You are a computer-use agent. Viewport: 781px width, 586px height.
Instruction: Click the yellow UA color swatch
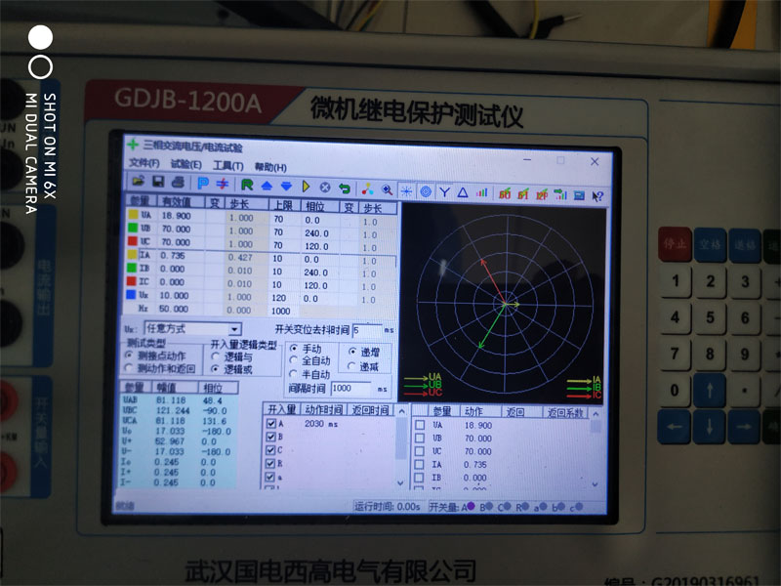[x=134, y=215]
